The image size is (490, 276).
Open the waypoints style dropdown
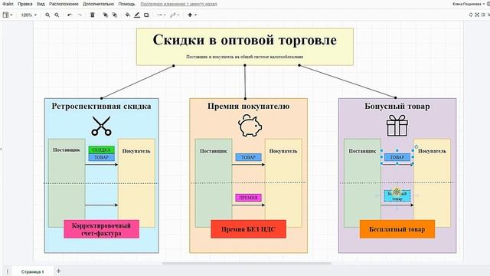(x=175, y=15)
